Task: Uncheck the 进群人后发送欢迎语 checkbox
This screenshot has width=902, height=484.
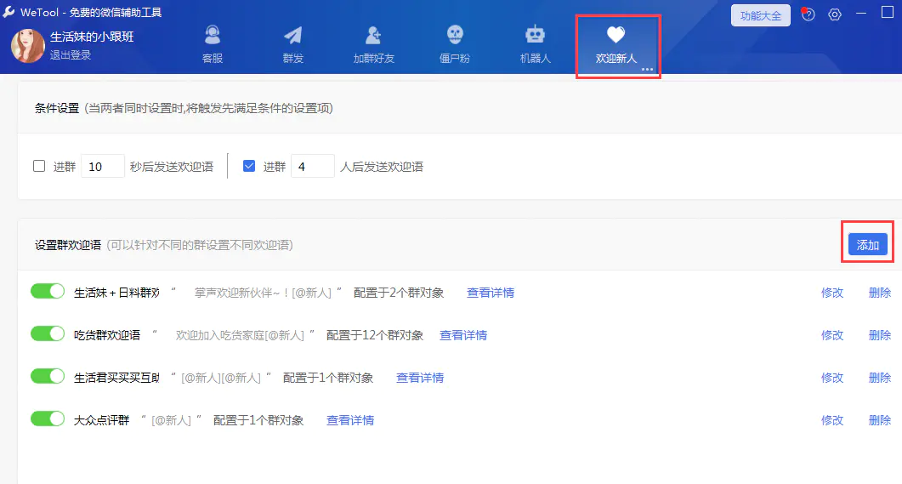Action: coord(249,167)
